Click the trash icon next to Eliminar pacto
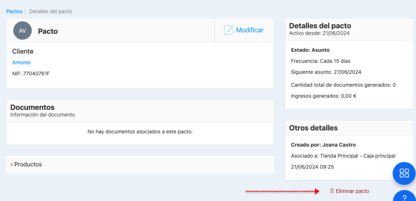 point(331,191)
